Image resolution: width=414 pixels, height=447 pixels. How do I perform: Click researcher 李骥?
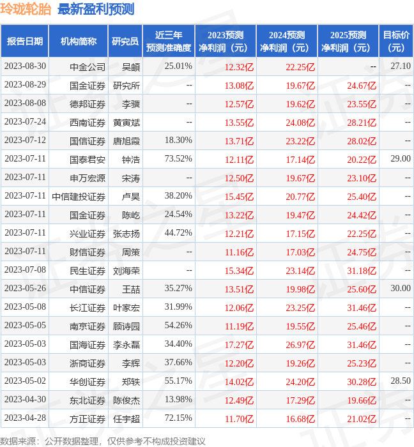point(131,104)
